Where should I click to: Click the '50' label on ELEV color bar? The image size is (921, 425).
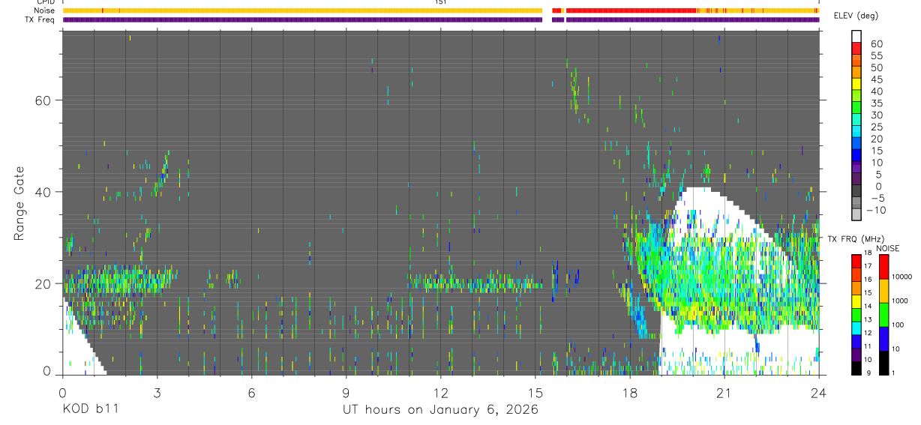[x=877, y=68]
